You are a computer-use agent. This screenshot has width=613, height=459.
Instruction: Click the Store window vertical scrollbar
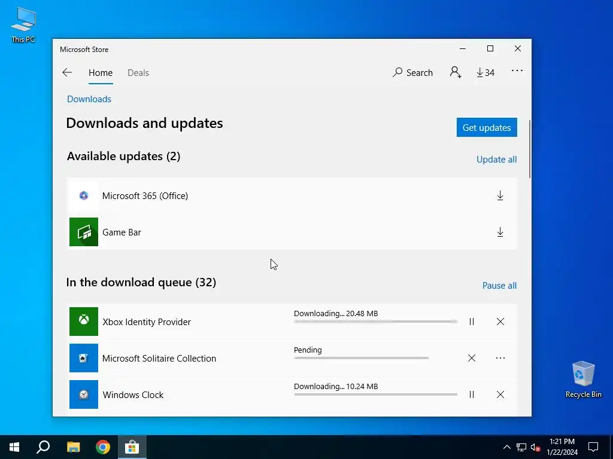coord(530,149)
